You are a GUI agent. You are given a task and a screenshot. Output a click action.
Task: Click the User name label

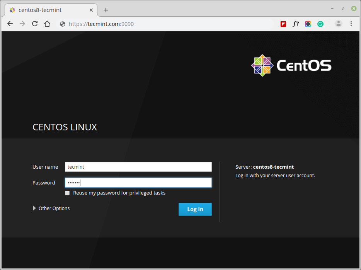coord(45,167)
